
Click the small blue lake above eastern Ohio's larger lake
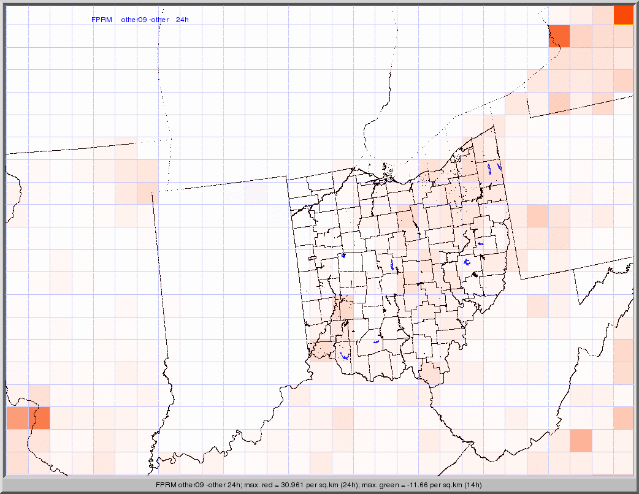(481, 244)
